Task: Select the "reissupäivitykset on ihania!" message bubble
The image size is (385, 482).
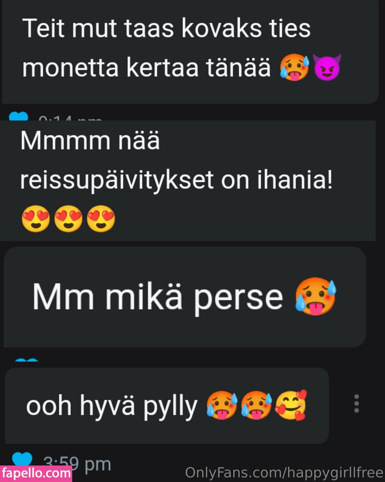Action: (188, 181)
